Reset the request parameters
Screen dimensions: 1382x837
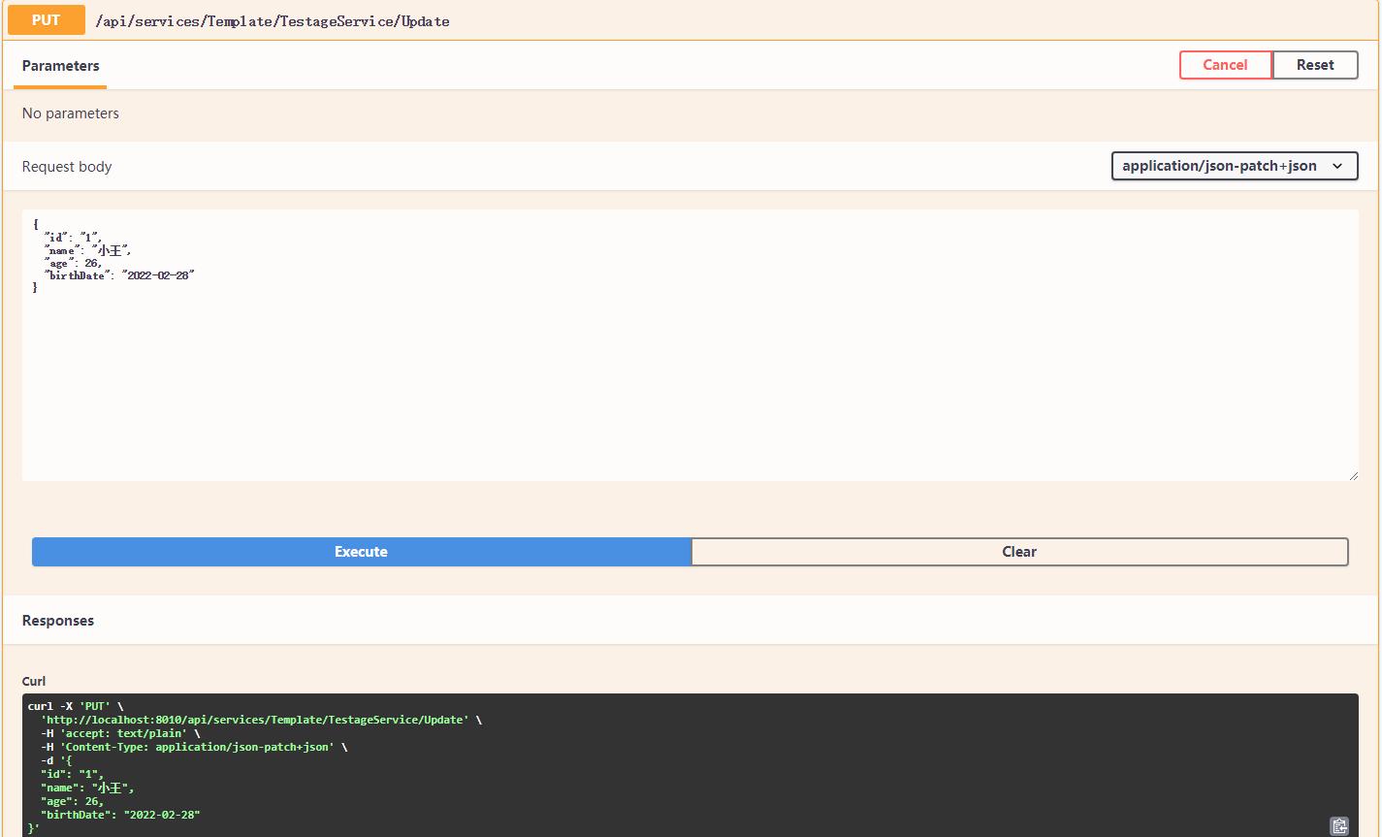[x=1315, y=65]
